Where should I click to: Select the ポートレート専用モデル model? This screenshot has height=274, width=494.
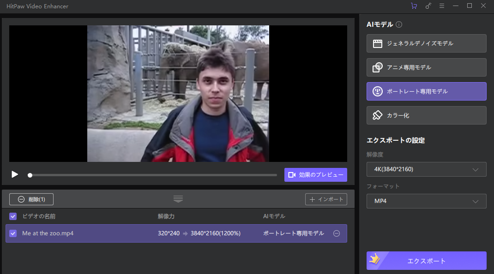pos(426,91)
